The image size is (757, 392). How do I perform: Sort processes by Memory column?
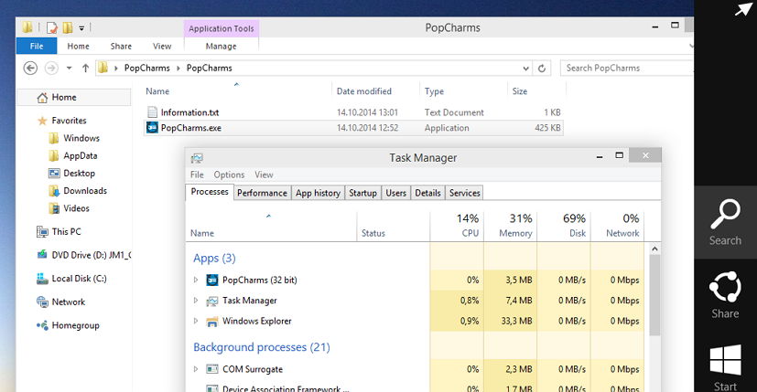pos(510,226)
